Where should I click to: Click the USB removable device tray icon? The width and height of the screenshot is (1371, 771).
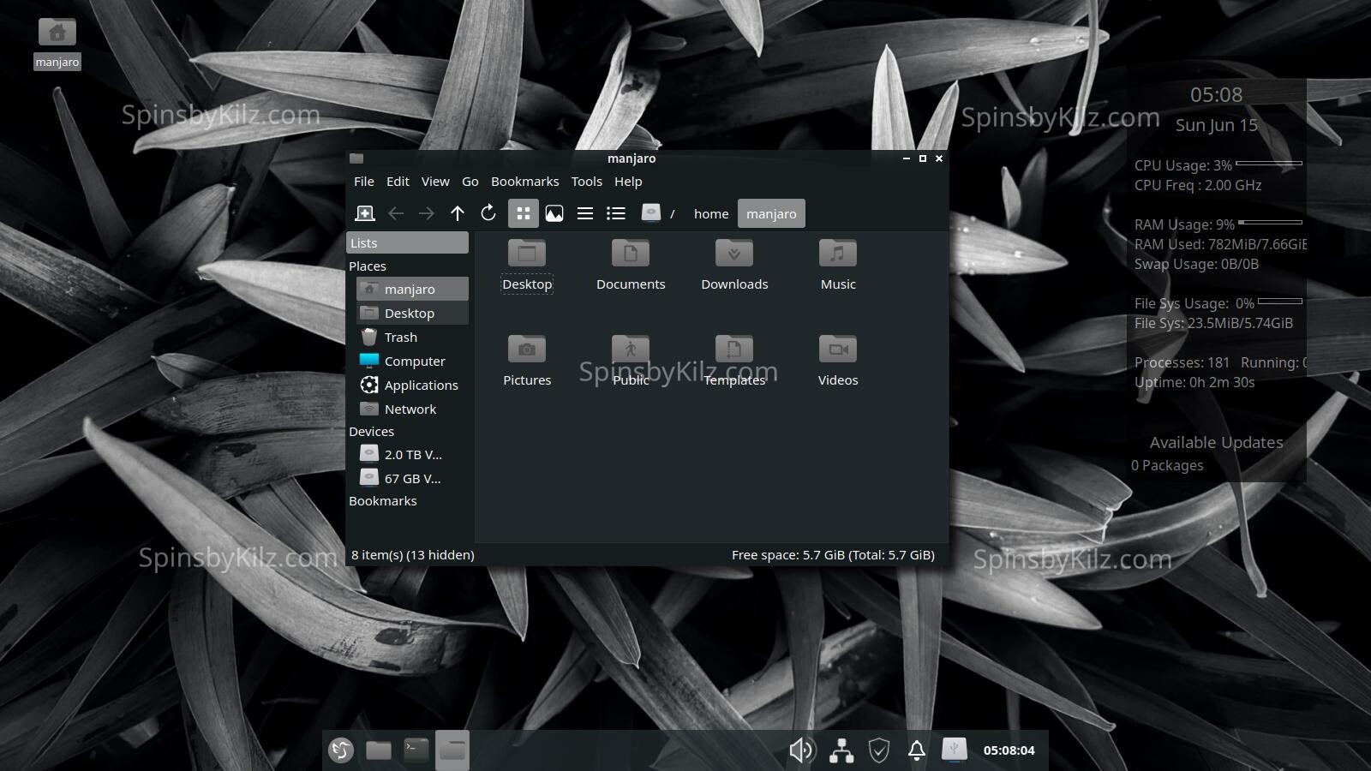point(954,750)
